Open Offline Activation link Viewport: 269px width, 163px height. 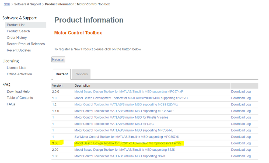pyautogui.click(x=19, y=74)
